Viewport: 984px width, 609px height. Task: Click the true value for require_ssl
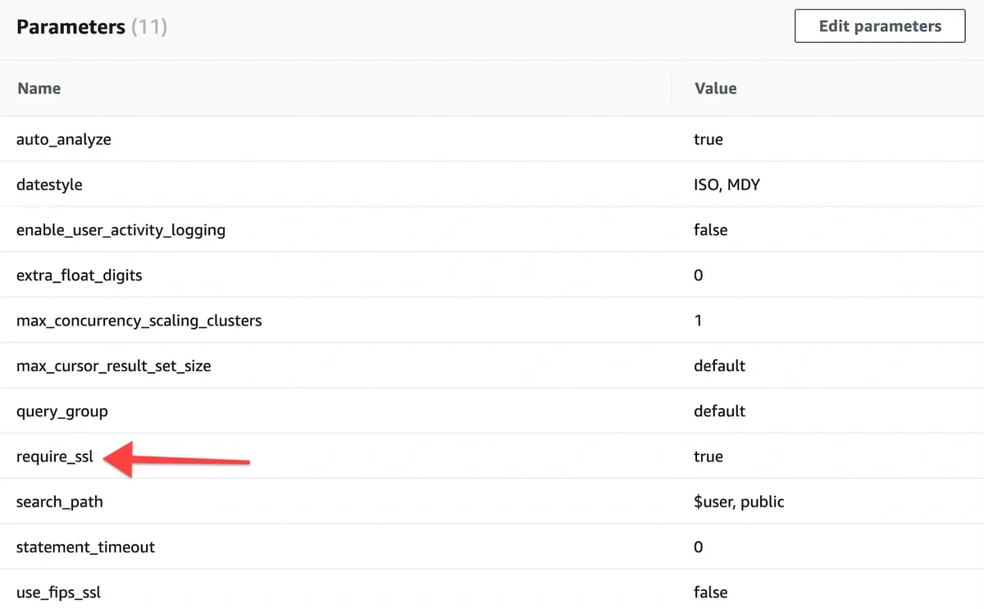pyautogui.click(x=708, y=457)
